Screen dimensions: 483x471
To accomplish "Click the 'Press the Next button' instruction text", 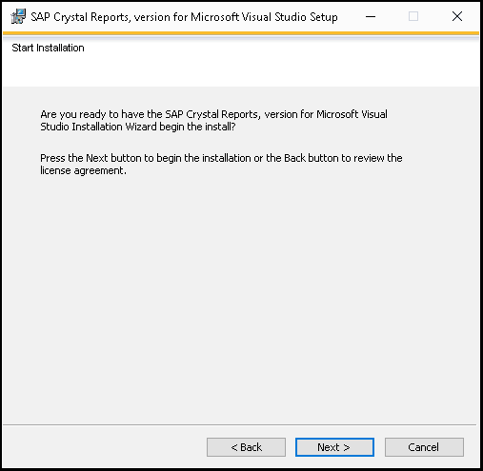I will [221, 165].
